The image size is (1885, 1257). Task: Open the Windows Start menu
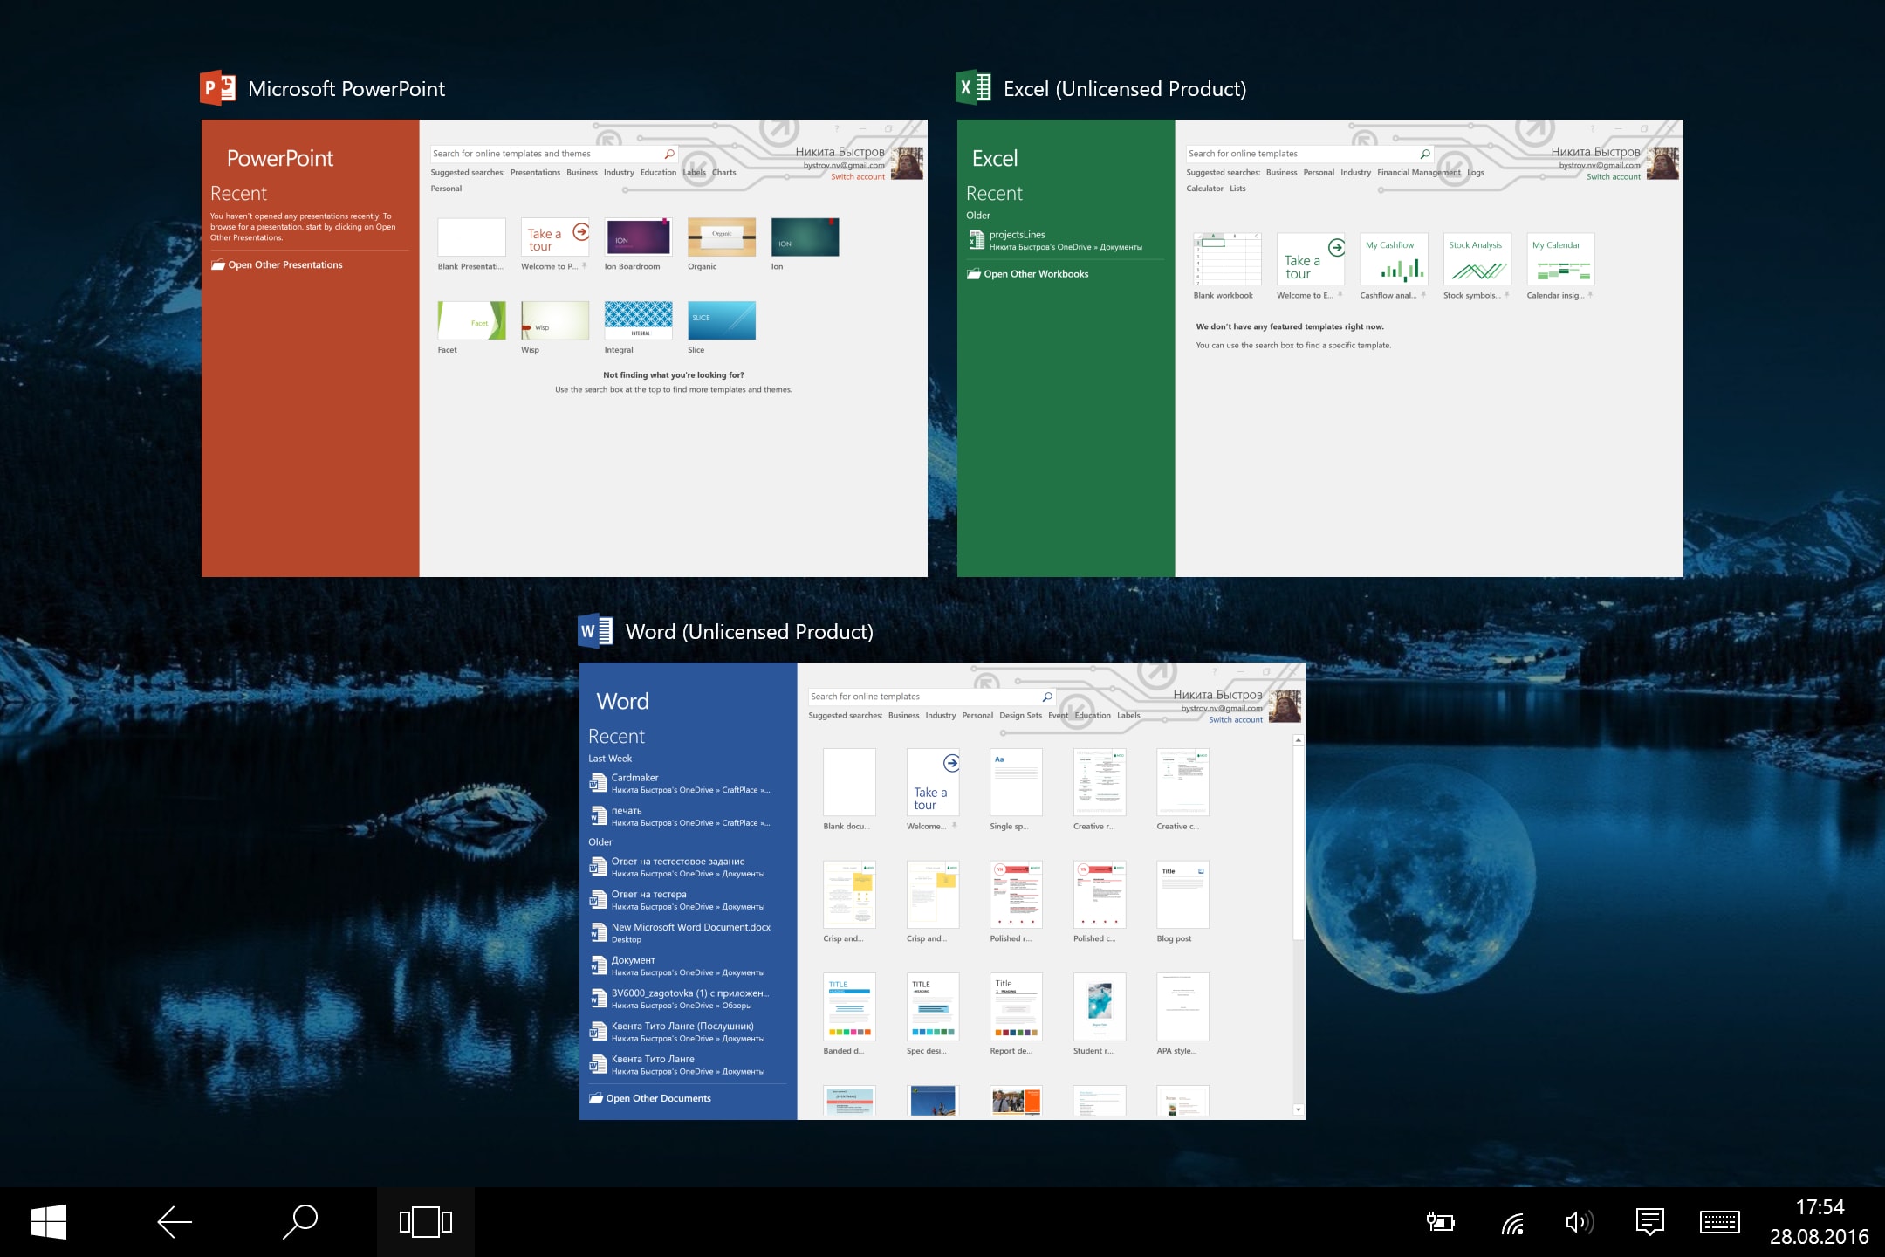(x=49, y=1221)
